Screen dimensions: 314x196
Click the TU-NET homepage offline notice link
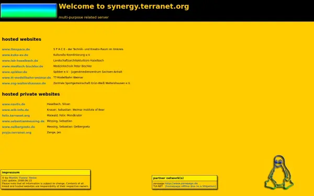pyautogui.click(x=190, y=186)
